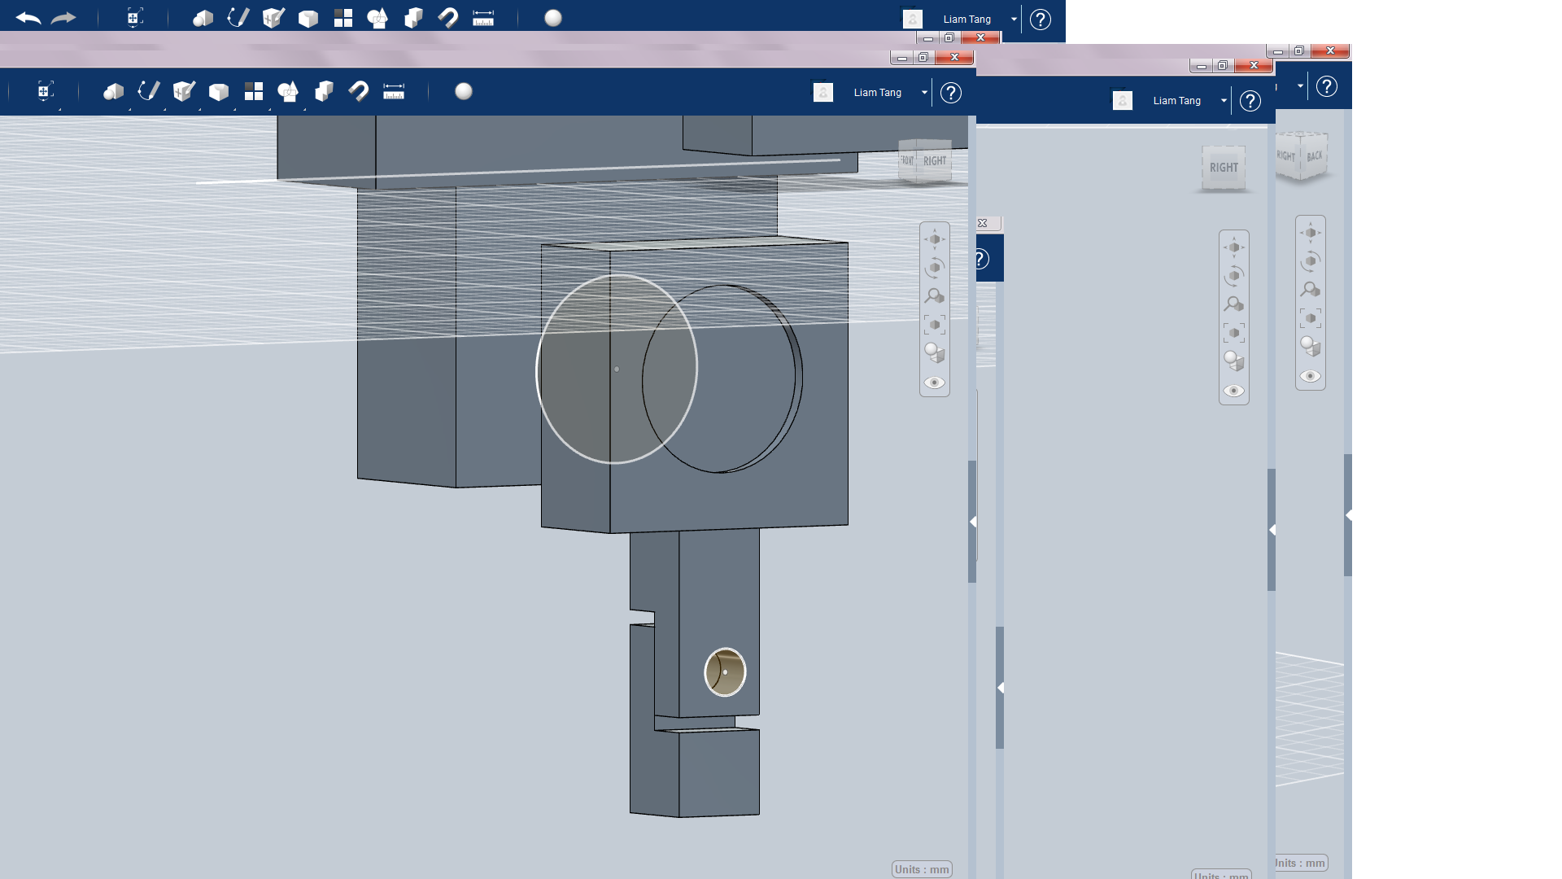
Task: Select Orbit tool in front window navigation bar
Action: coord(935,268)
